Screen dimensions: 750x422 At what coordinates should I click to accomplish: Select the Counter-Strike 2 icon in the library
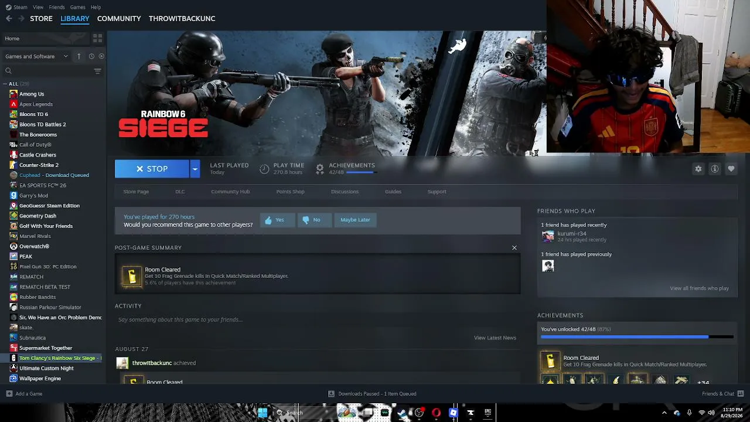(13, 165)
